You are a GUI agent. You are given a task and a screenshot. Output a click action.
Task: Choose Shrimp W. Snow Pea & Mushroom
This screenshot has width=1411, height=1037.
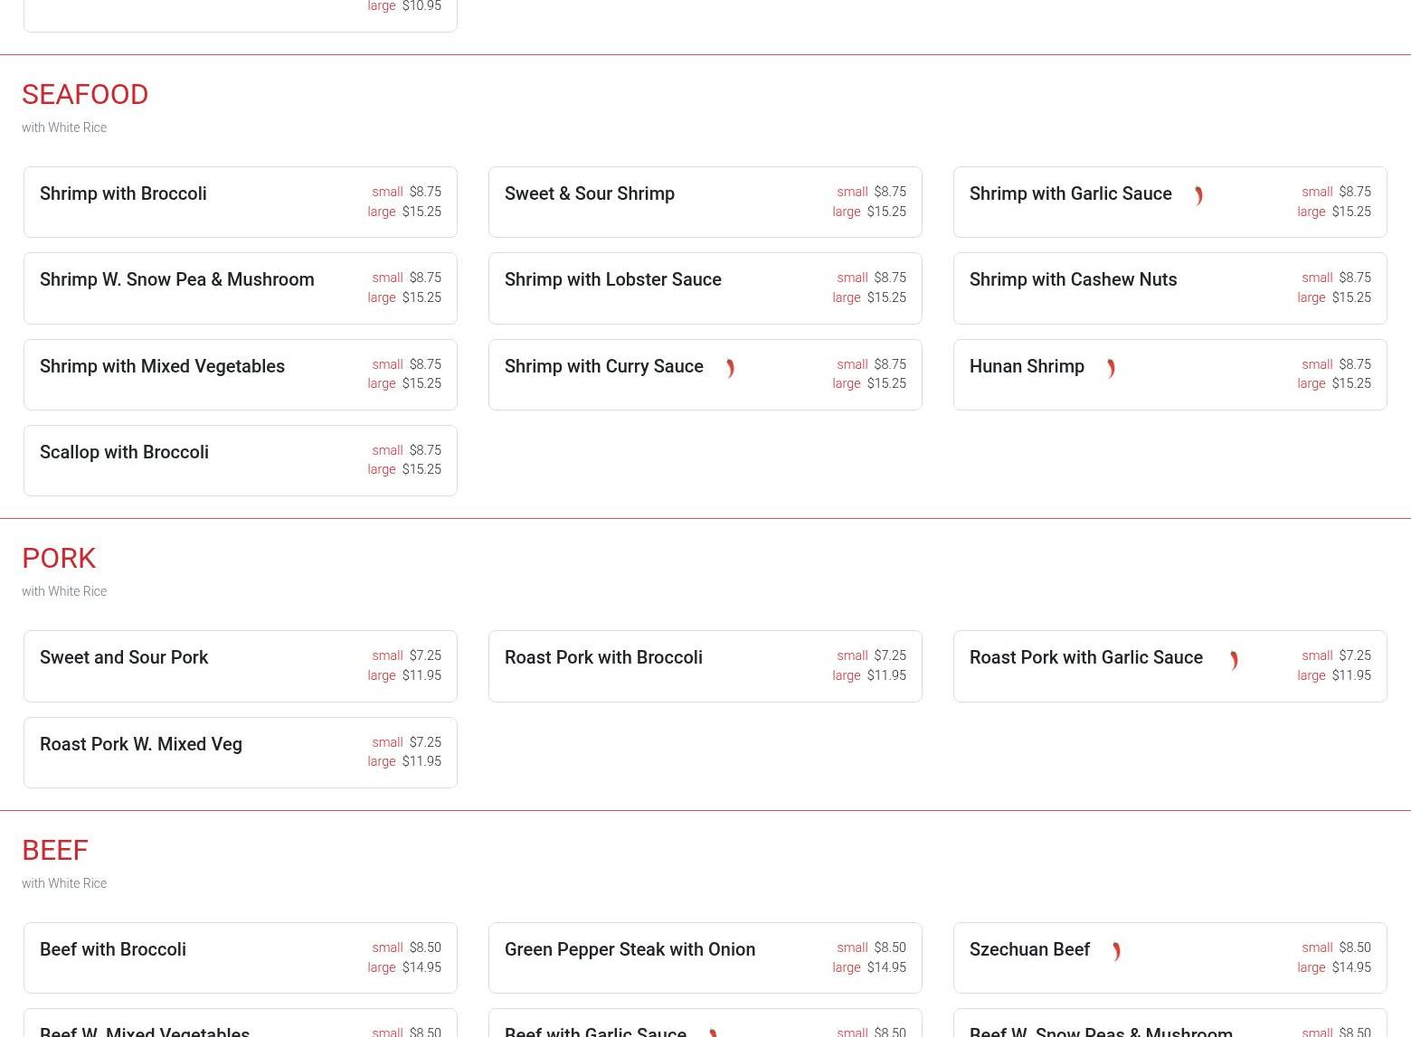tap(177, 279)
